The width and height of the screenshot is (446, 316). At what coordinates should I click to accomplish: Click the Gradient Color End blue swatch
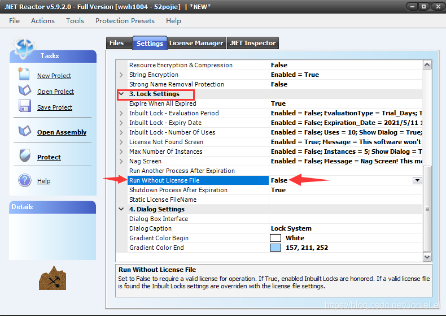[276, 248]
